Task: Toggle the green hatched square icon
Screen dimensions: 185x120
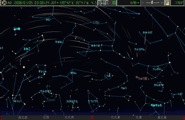Action: click(x=114, y=3)
